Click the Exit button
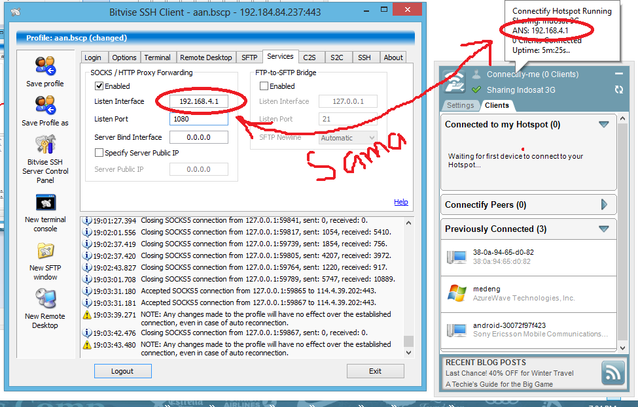 (x=375, y=371)
